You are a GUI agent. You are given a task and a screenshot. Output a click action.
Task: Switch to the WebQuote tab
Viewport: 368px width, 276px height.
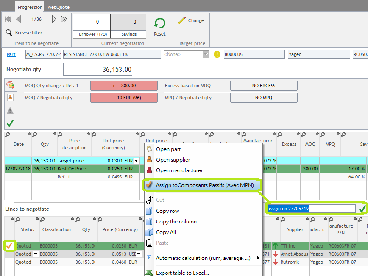click(x=59, y=7)
